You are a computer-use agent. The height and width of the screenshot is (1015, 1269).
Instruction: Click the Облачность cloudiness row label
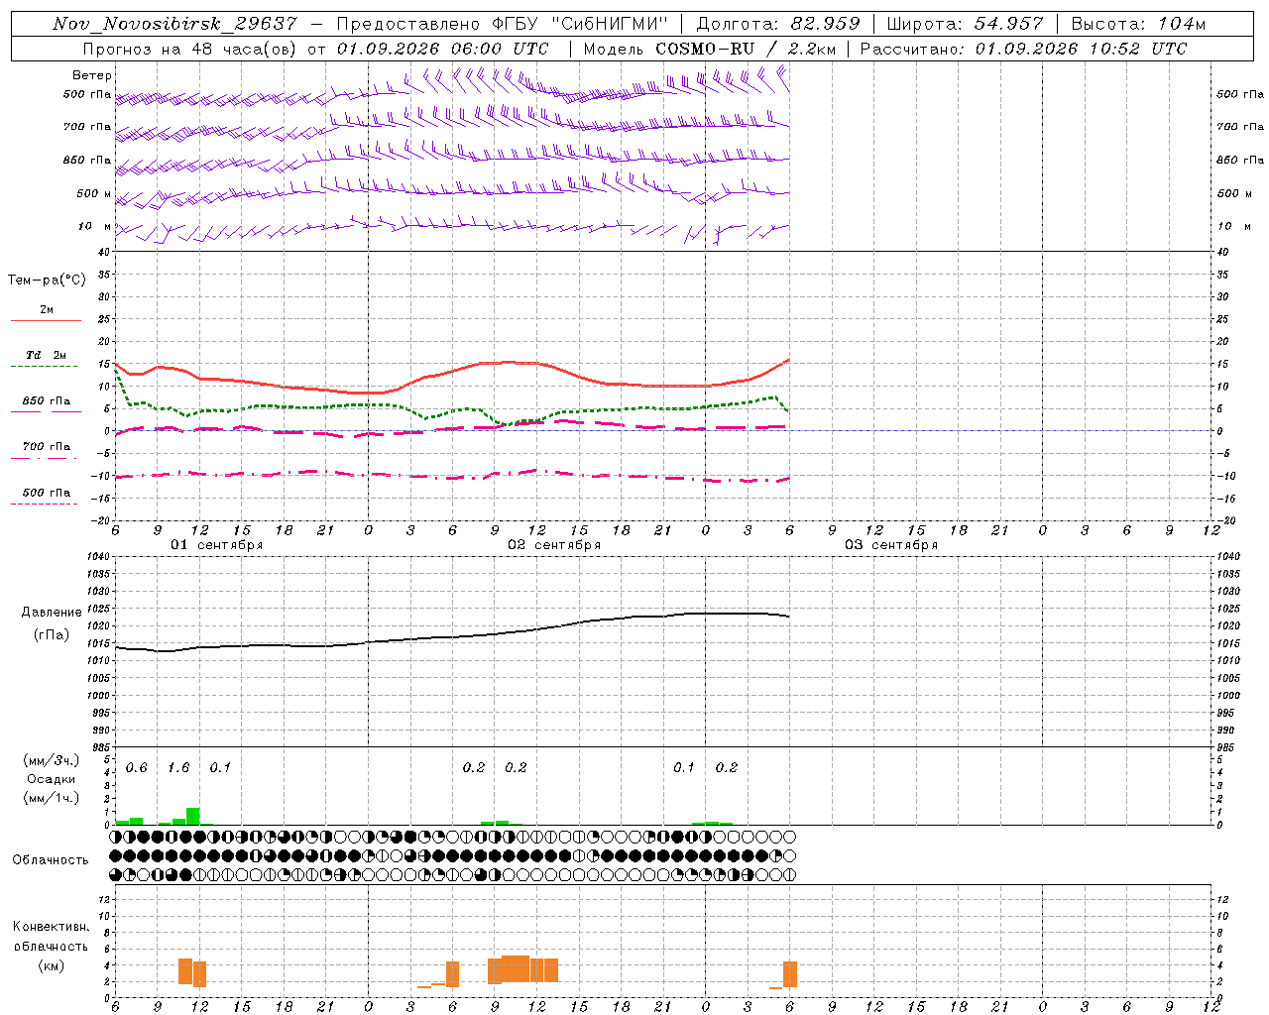coord(51,860)
